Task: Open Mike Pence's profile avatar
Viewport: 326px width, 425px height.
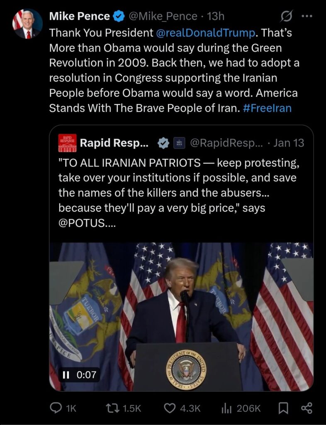Action: click(x=28, y=24)
